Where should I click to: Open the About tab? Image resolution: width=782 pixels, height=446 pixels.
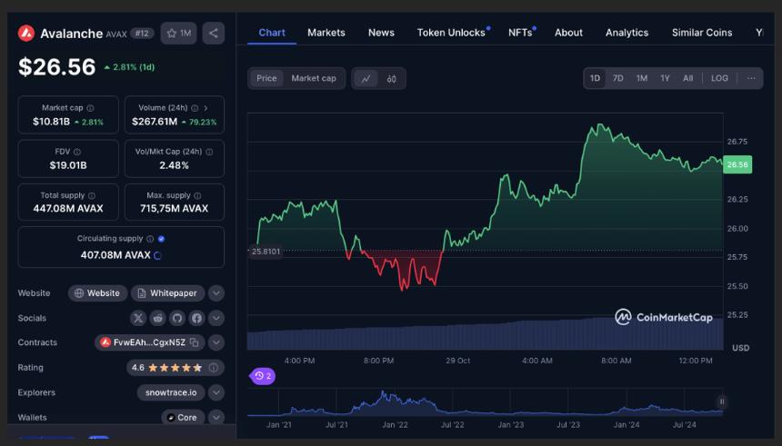pos(568,33)
